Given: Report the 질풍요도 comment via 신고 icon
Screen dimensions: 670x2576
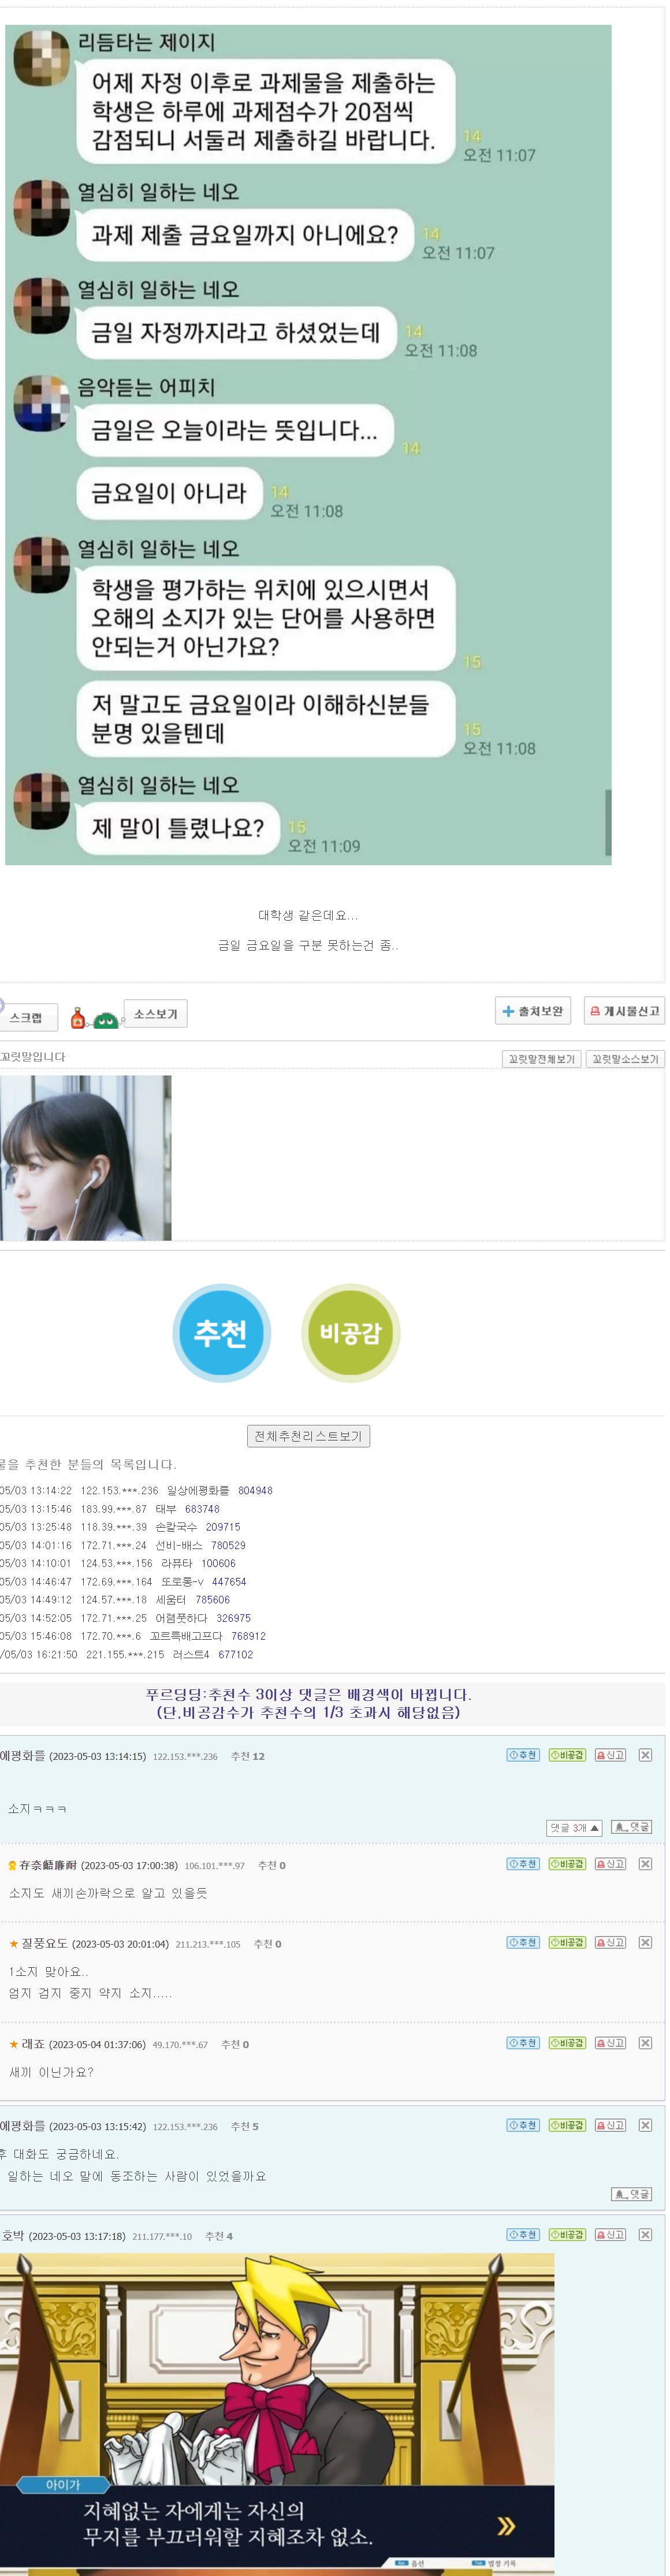Looking at the screenshot, I should 610,1942.
